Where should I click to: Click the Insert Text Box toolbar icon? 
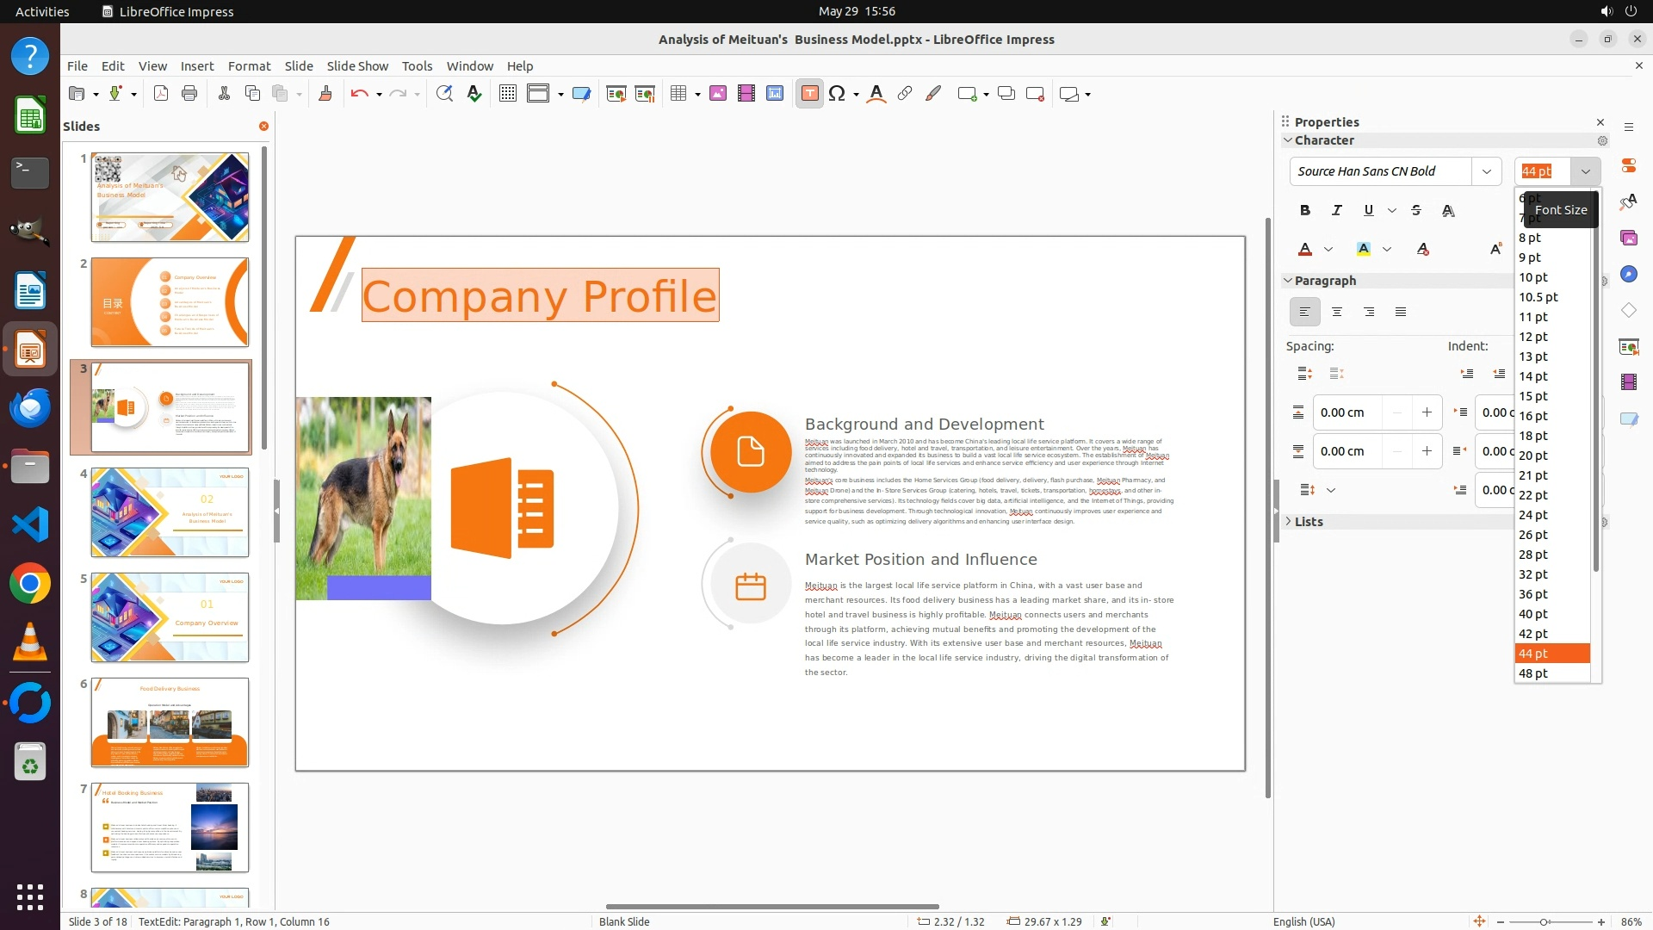pyautogui.click(x=809, y=94)
